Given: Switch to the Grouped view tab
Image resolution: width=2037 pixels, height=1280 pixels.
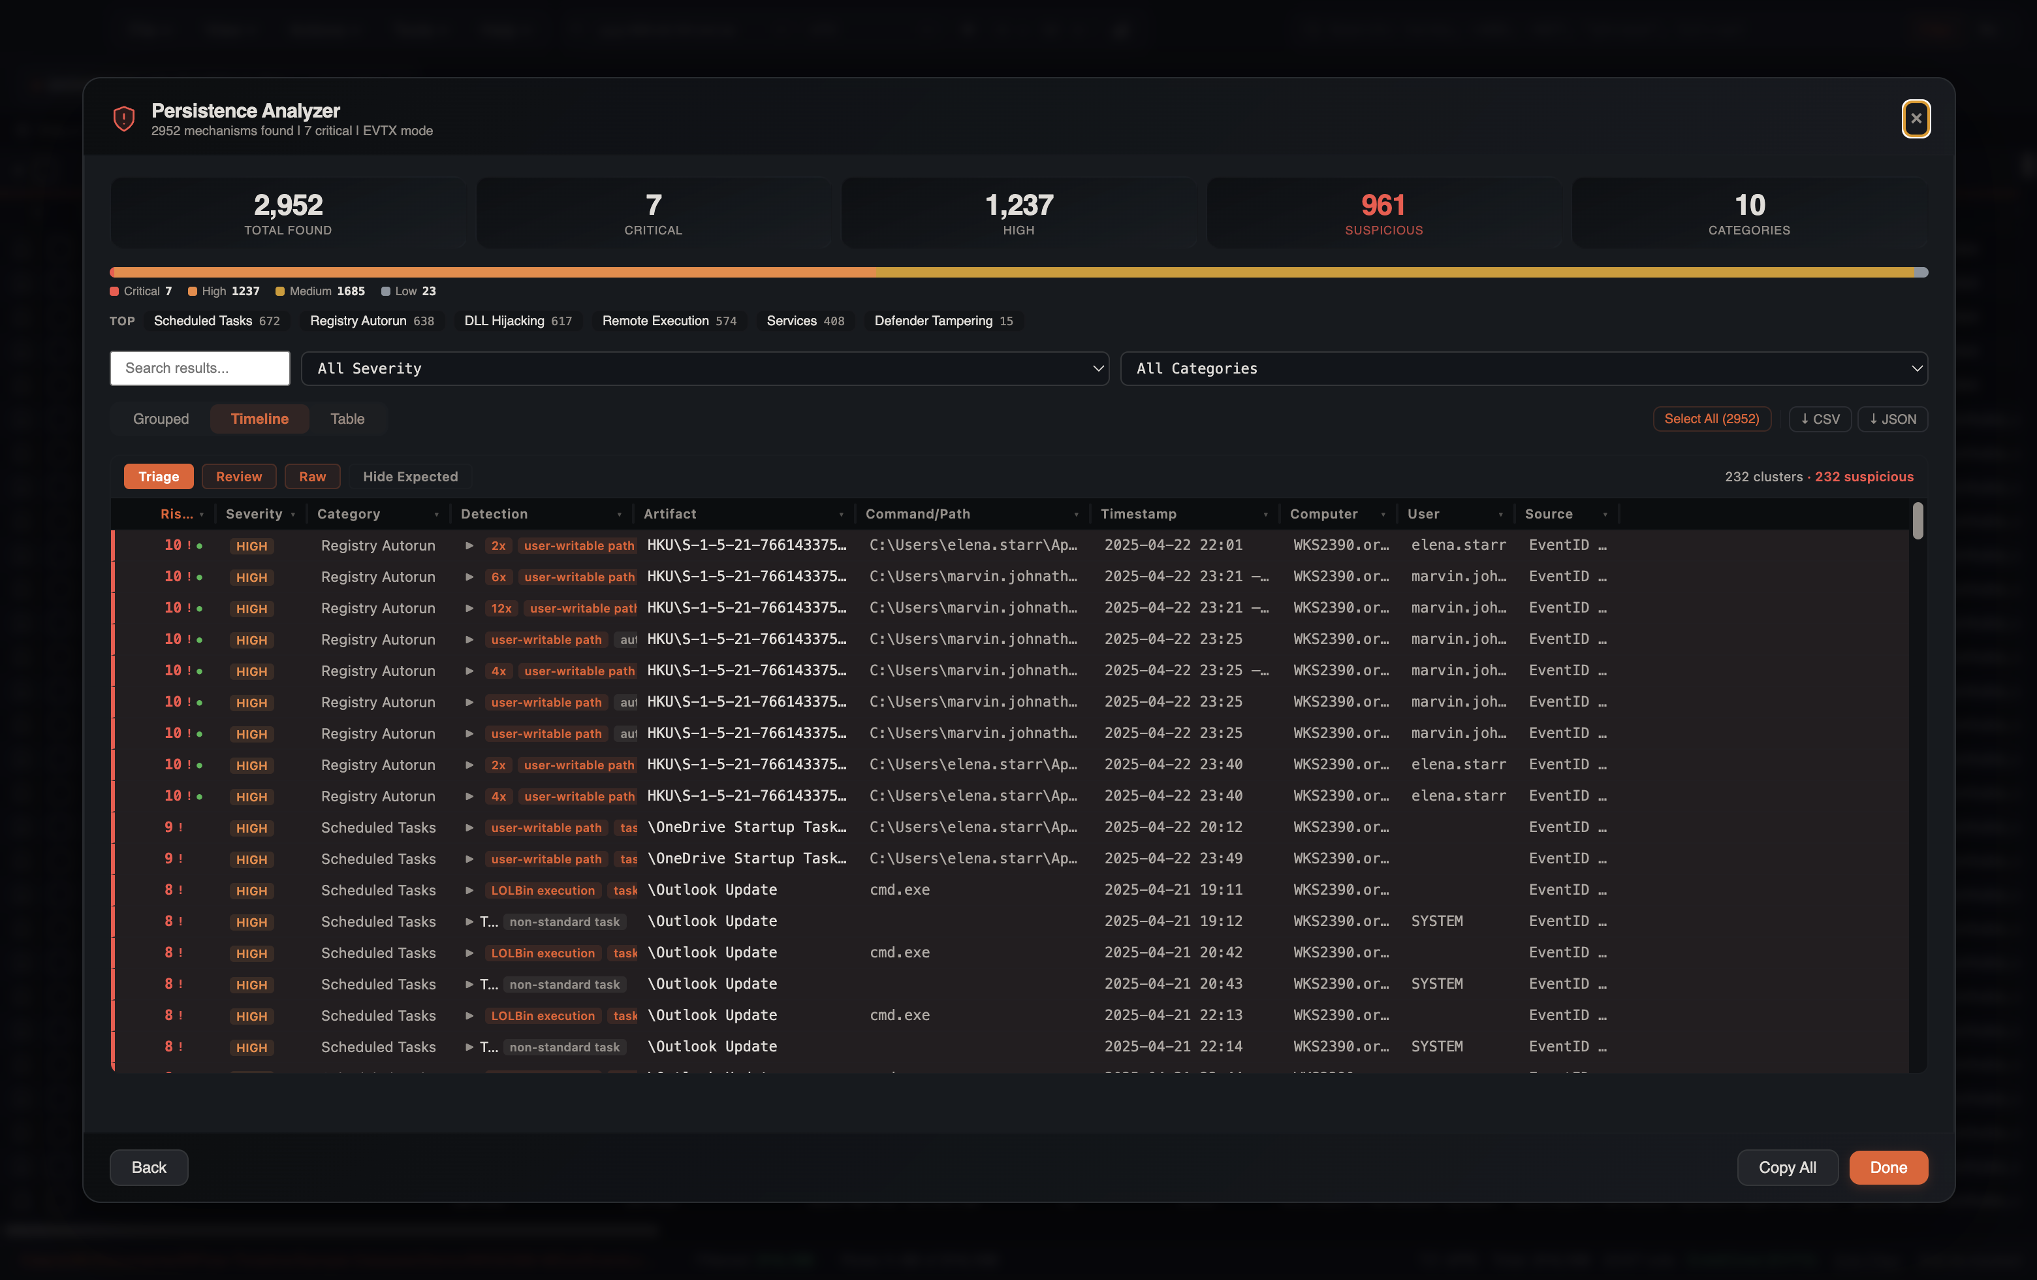Looking at the screenshot, I should point(161,419).
